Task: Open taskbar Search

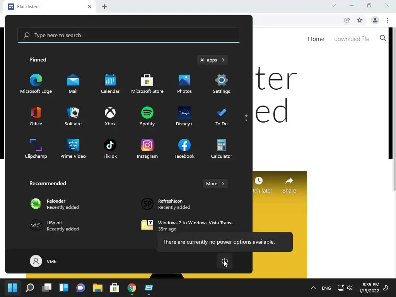Action: point(30,288)
